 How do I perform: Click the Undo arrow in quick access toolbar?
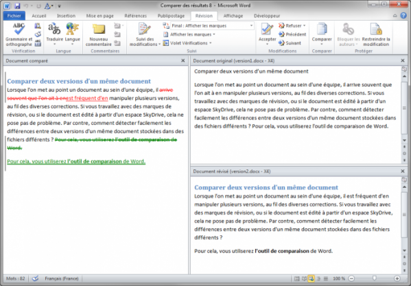[x=26, y=5]
